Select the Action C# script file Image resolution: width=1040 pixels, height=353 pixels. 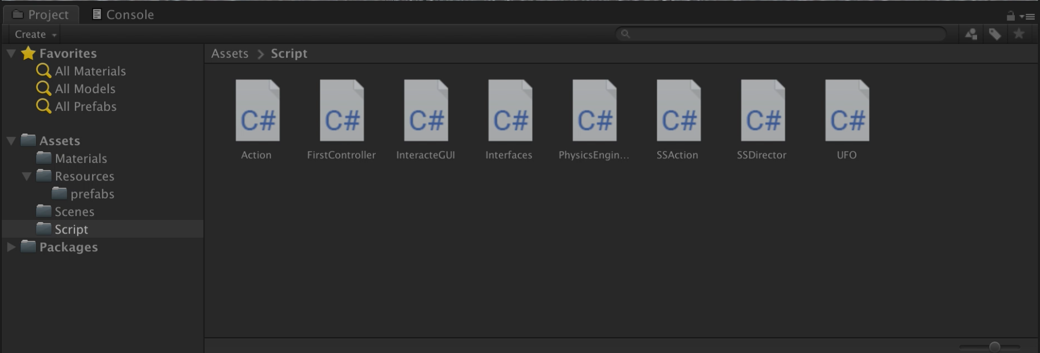click(257, 110)
